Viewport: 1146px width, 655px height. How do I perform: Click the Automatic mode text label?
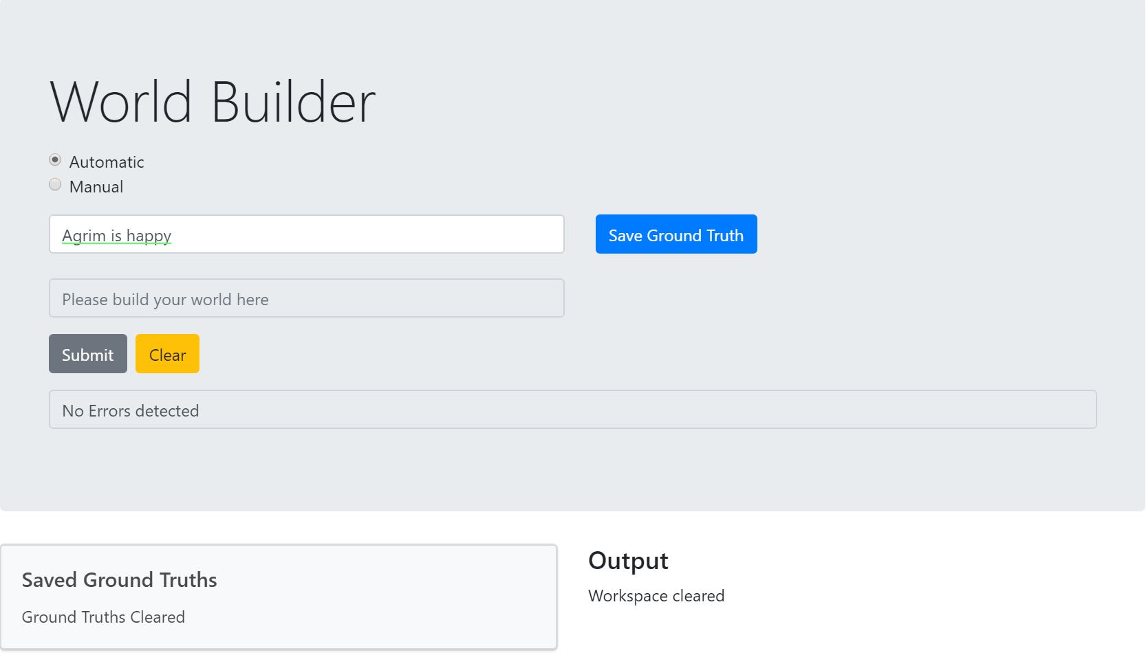[107, 162]
